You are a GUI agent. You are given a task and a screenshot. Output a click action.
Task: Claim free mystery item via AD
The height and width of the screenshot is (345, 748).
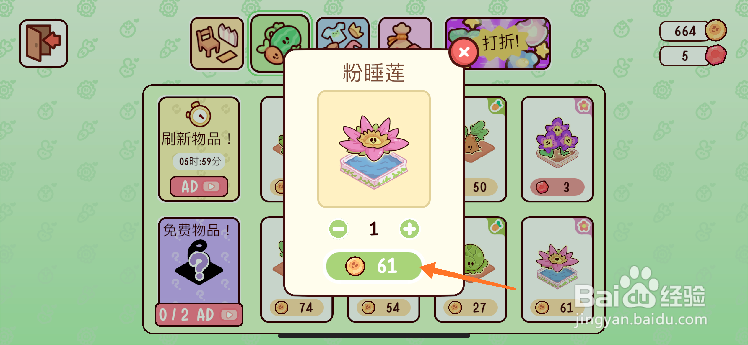tap(199, 315)
